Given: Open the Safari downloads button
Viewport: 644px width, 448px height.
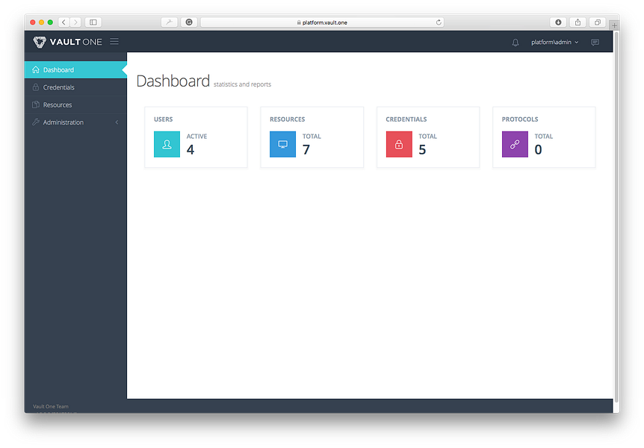Looking at the screenshot, I should [x=558, y=22].
